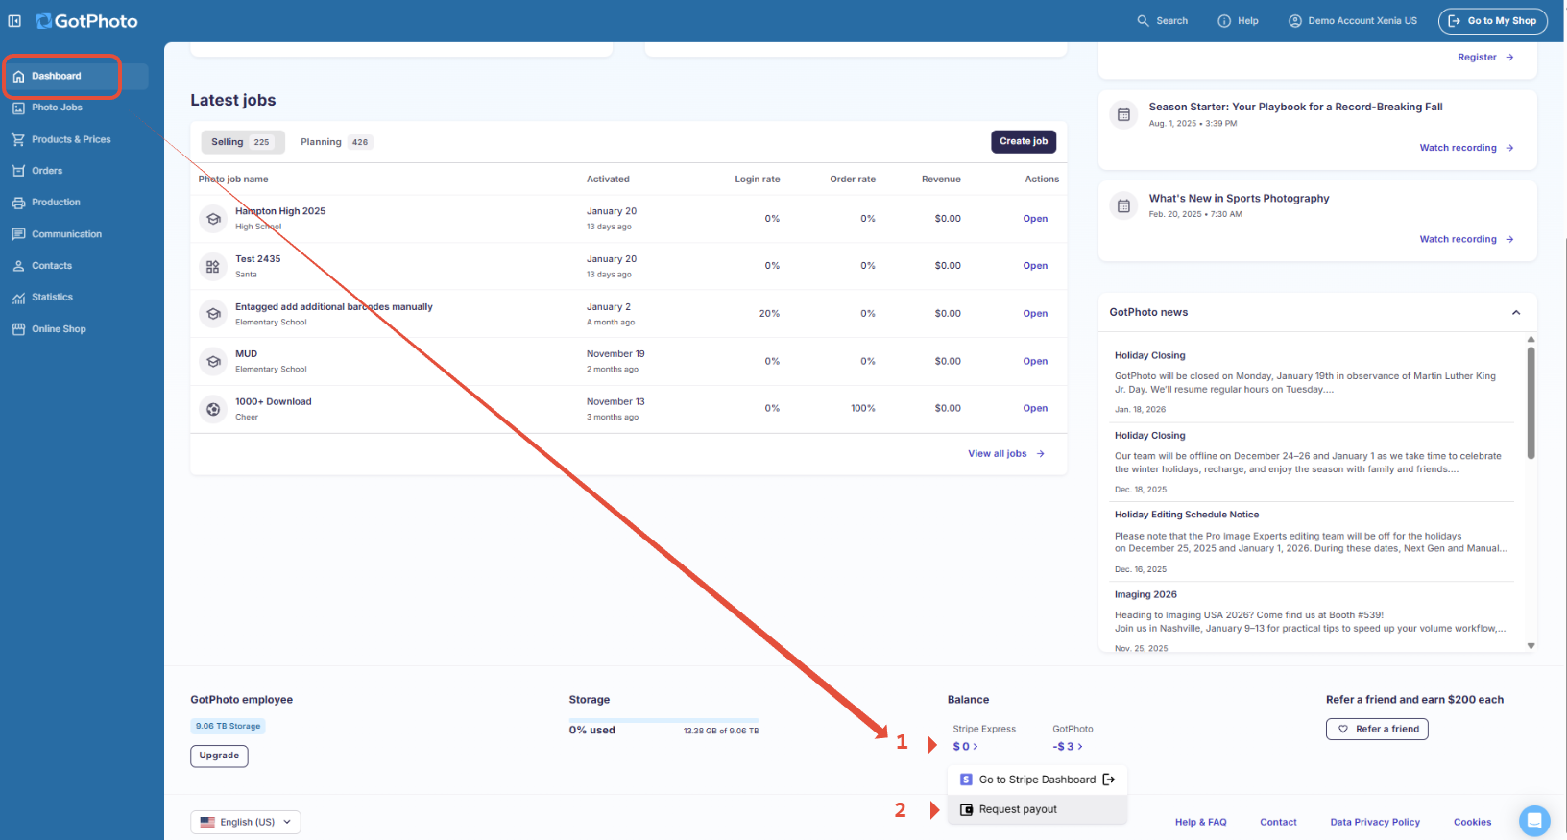Open Data Privacy Policy link
The image size is (1567, 840).
tap(1375, 822)
